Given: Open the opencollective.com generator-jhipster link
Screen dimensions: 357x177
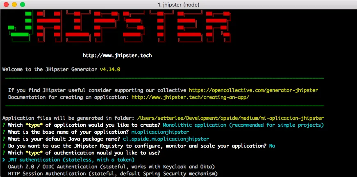Looking at the screenshot, I should tap(253, 90).
